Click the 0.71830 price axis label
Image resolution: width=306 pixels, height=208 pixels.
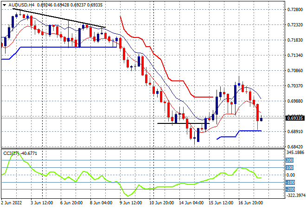tap(295, 40)
